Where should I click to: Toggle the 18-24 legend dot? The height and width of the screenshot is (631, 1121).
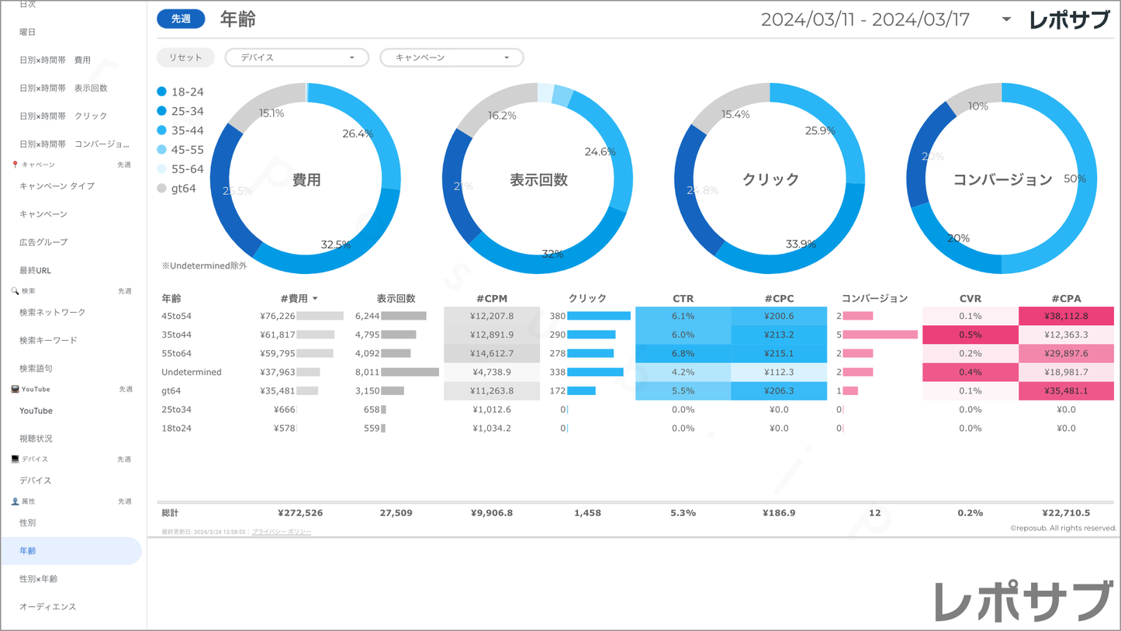point(161,92)
